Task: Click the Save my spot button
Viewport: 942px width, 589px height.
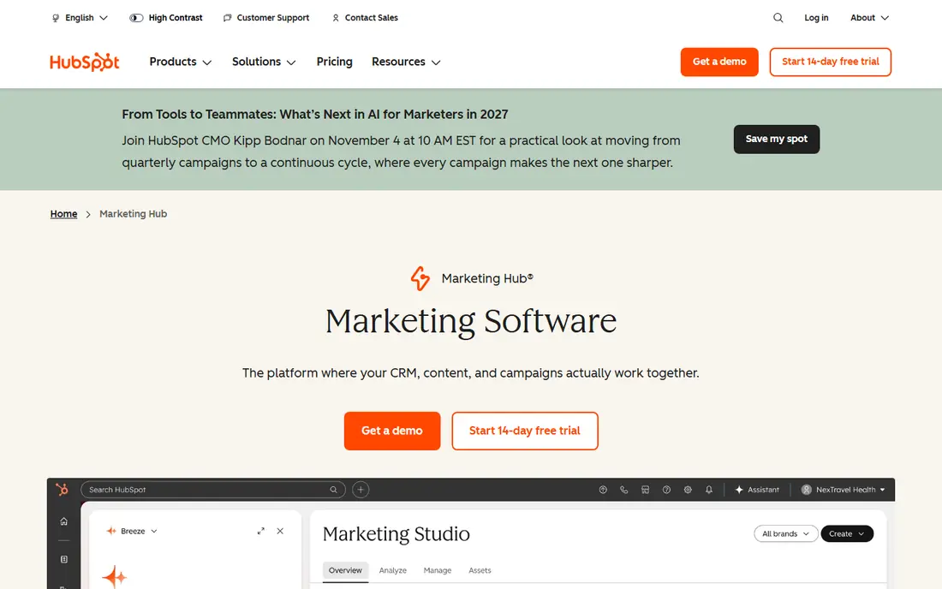Action: [776, 139]
